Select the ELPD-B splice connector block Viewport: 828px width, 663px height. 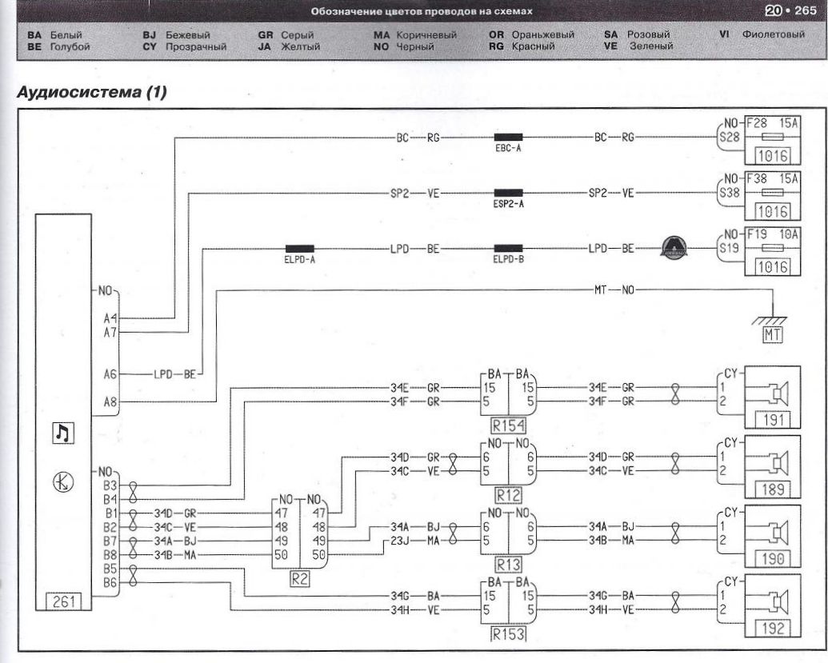[509, 250]
